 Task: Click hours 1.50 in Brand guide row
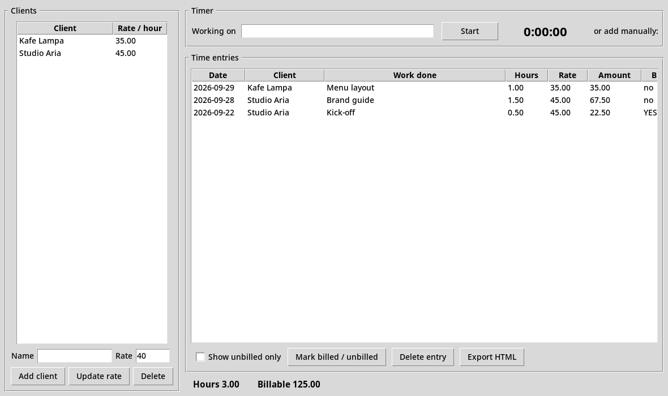[516, 100]
